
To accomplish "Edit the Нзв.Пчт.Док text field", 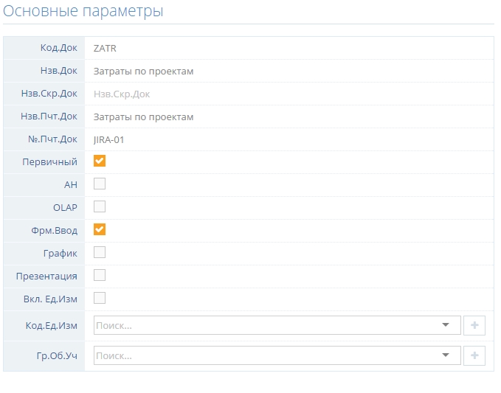I will click(288, 116).
